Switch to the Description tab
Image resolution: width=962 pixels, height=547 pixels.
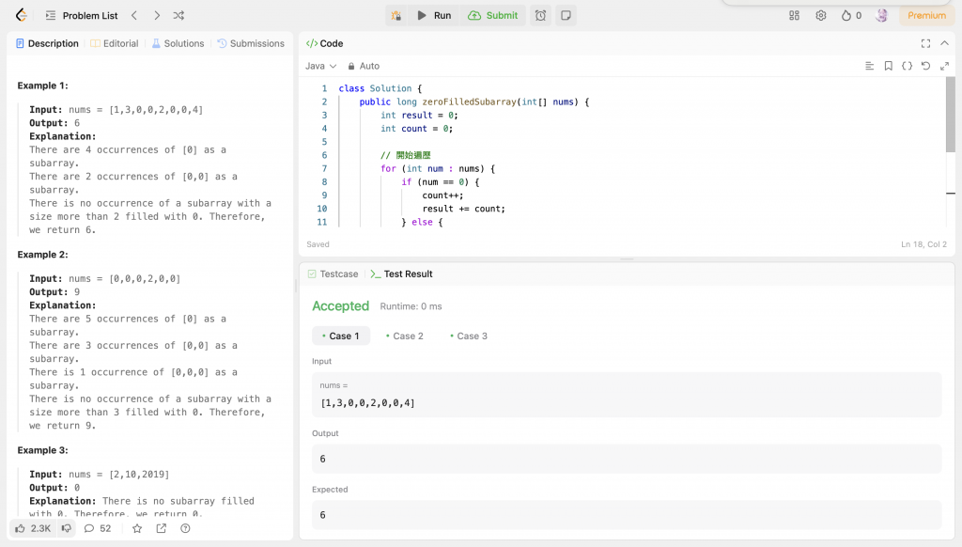[47, 43]
